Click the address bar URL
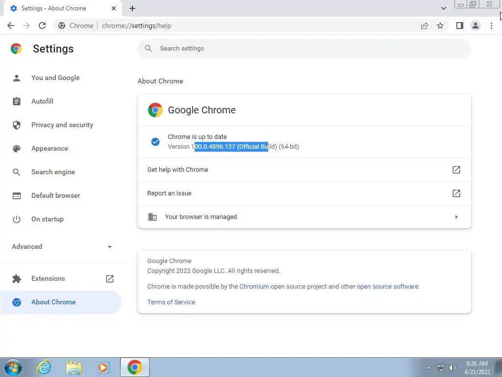 (x=136, y=26)
